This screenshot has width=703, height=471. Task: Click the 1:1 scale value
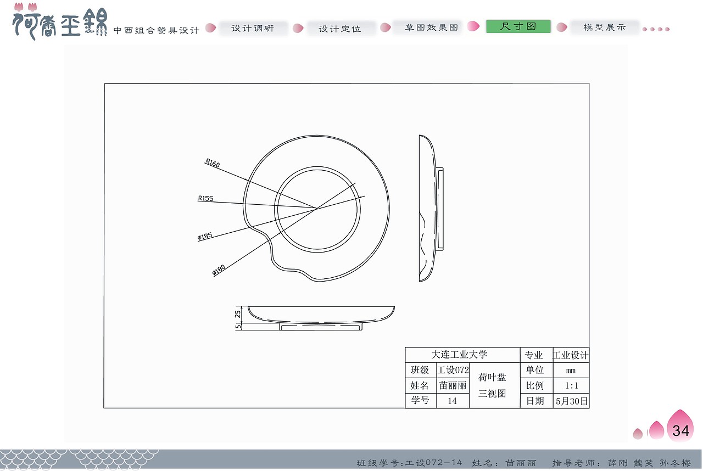click(571, 385)
